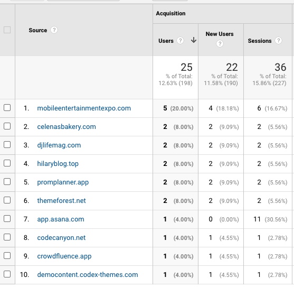Open the djlifemag.com source link
The image size is (294, 287).
[x=59, y=145]
